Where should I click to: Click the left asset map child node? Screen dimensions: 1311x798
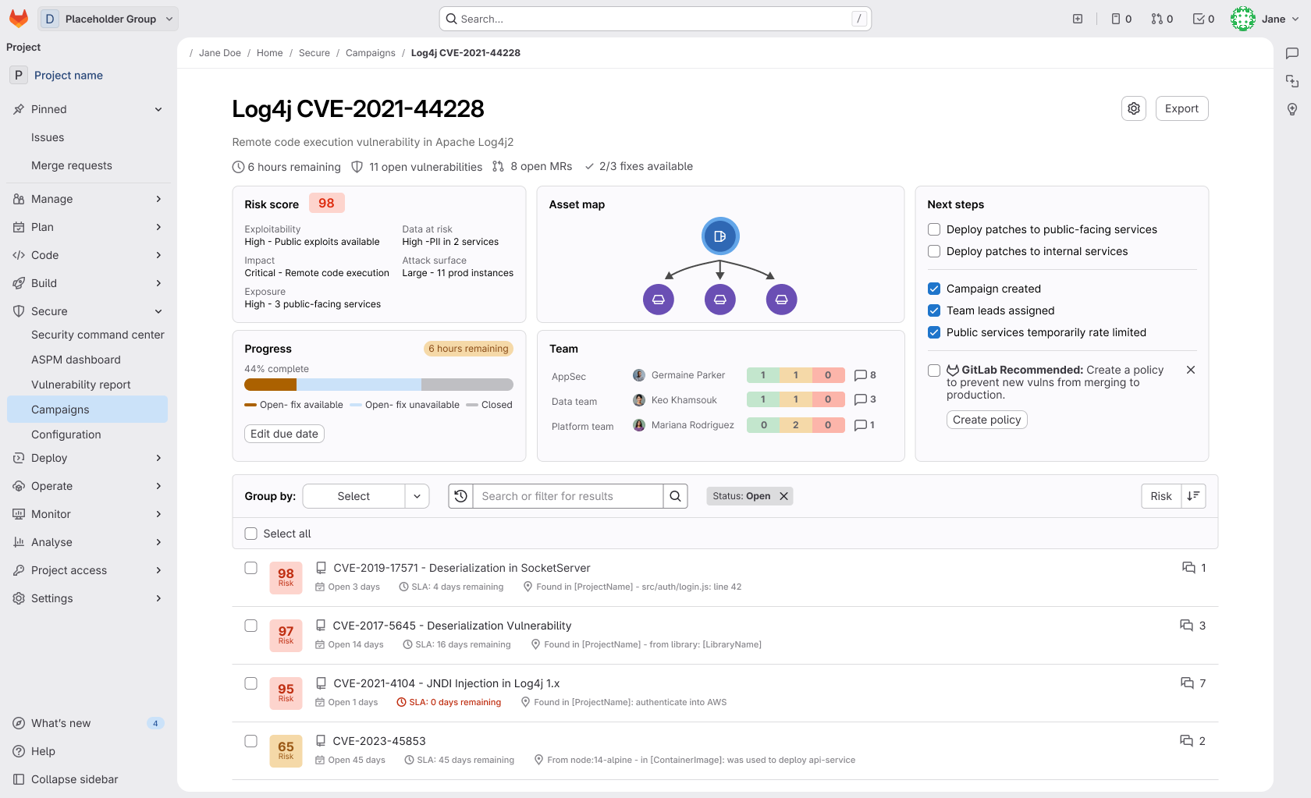[659, 300]
